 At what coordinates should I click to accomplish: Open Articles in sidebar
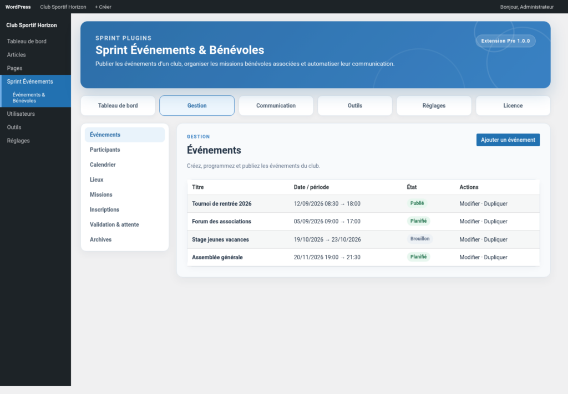click(35, 55)
